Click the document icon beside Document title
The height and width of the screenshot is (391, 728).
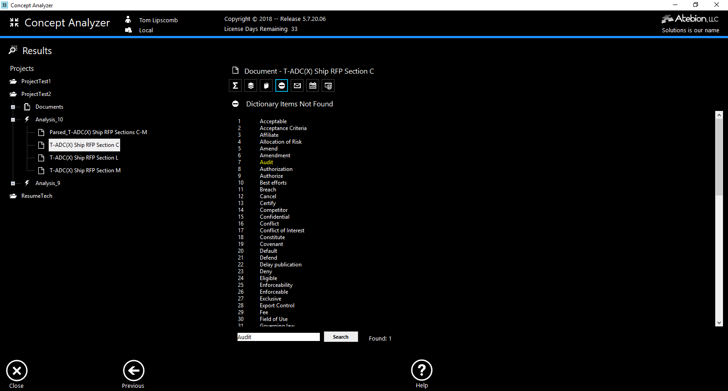(235, 70)
